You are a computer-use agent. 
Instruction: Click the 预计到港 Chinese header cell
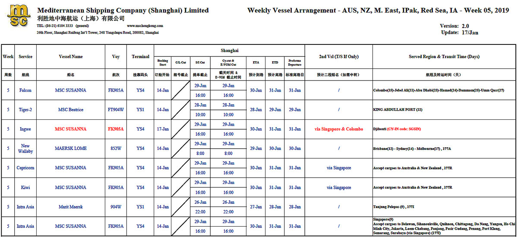point(256,75)
